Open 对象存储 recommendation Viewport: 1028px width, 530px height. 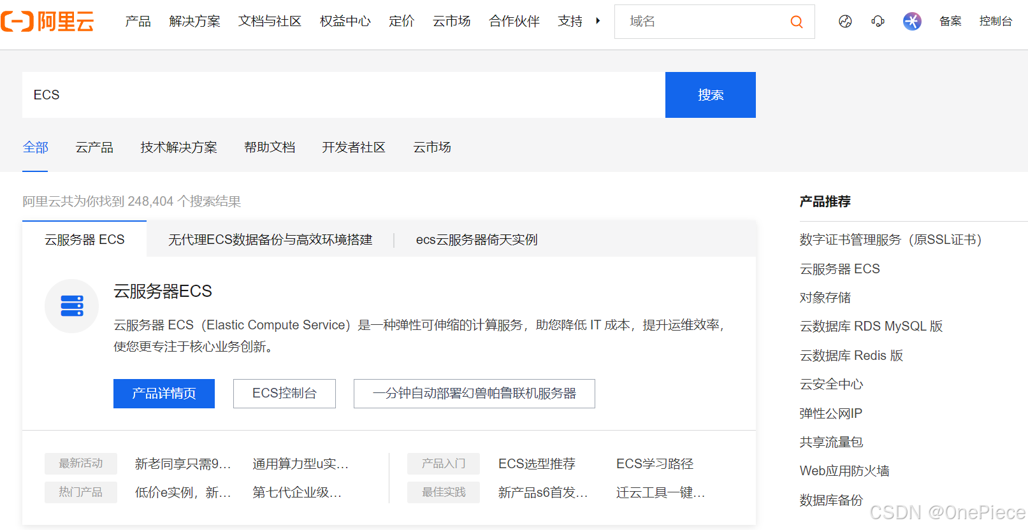tap(825, 297)
